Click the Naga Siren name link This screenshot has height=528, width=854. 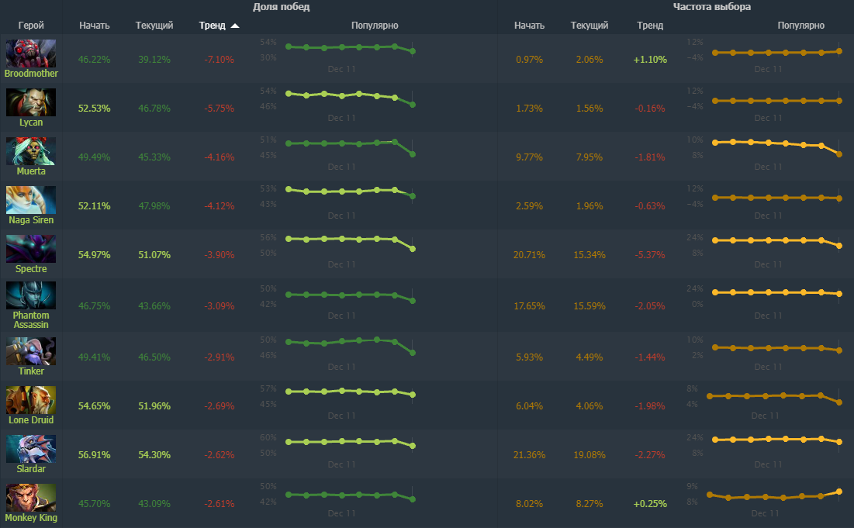tap(31, 220)
